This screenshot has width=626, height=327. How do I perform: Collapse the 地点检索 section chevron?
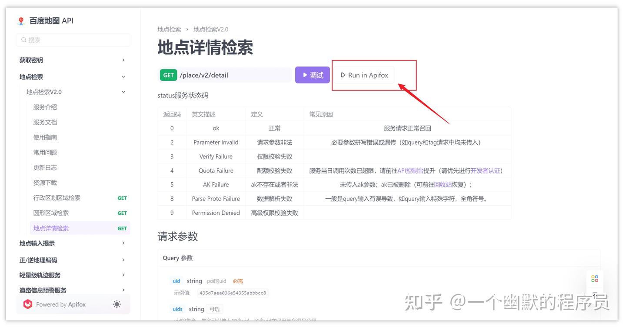[123, 77]
